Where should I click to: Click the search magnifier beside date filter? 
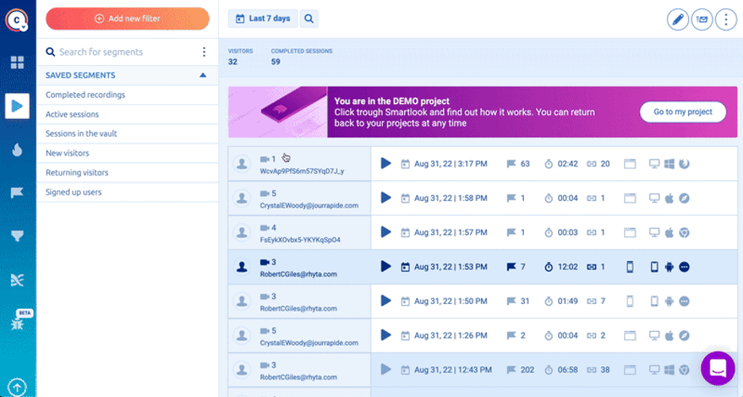tap(309, 18)
